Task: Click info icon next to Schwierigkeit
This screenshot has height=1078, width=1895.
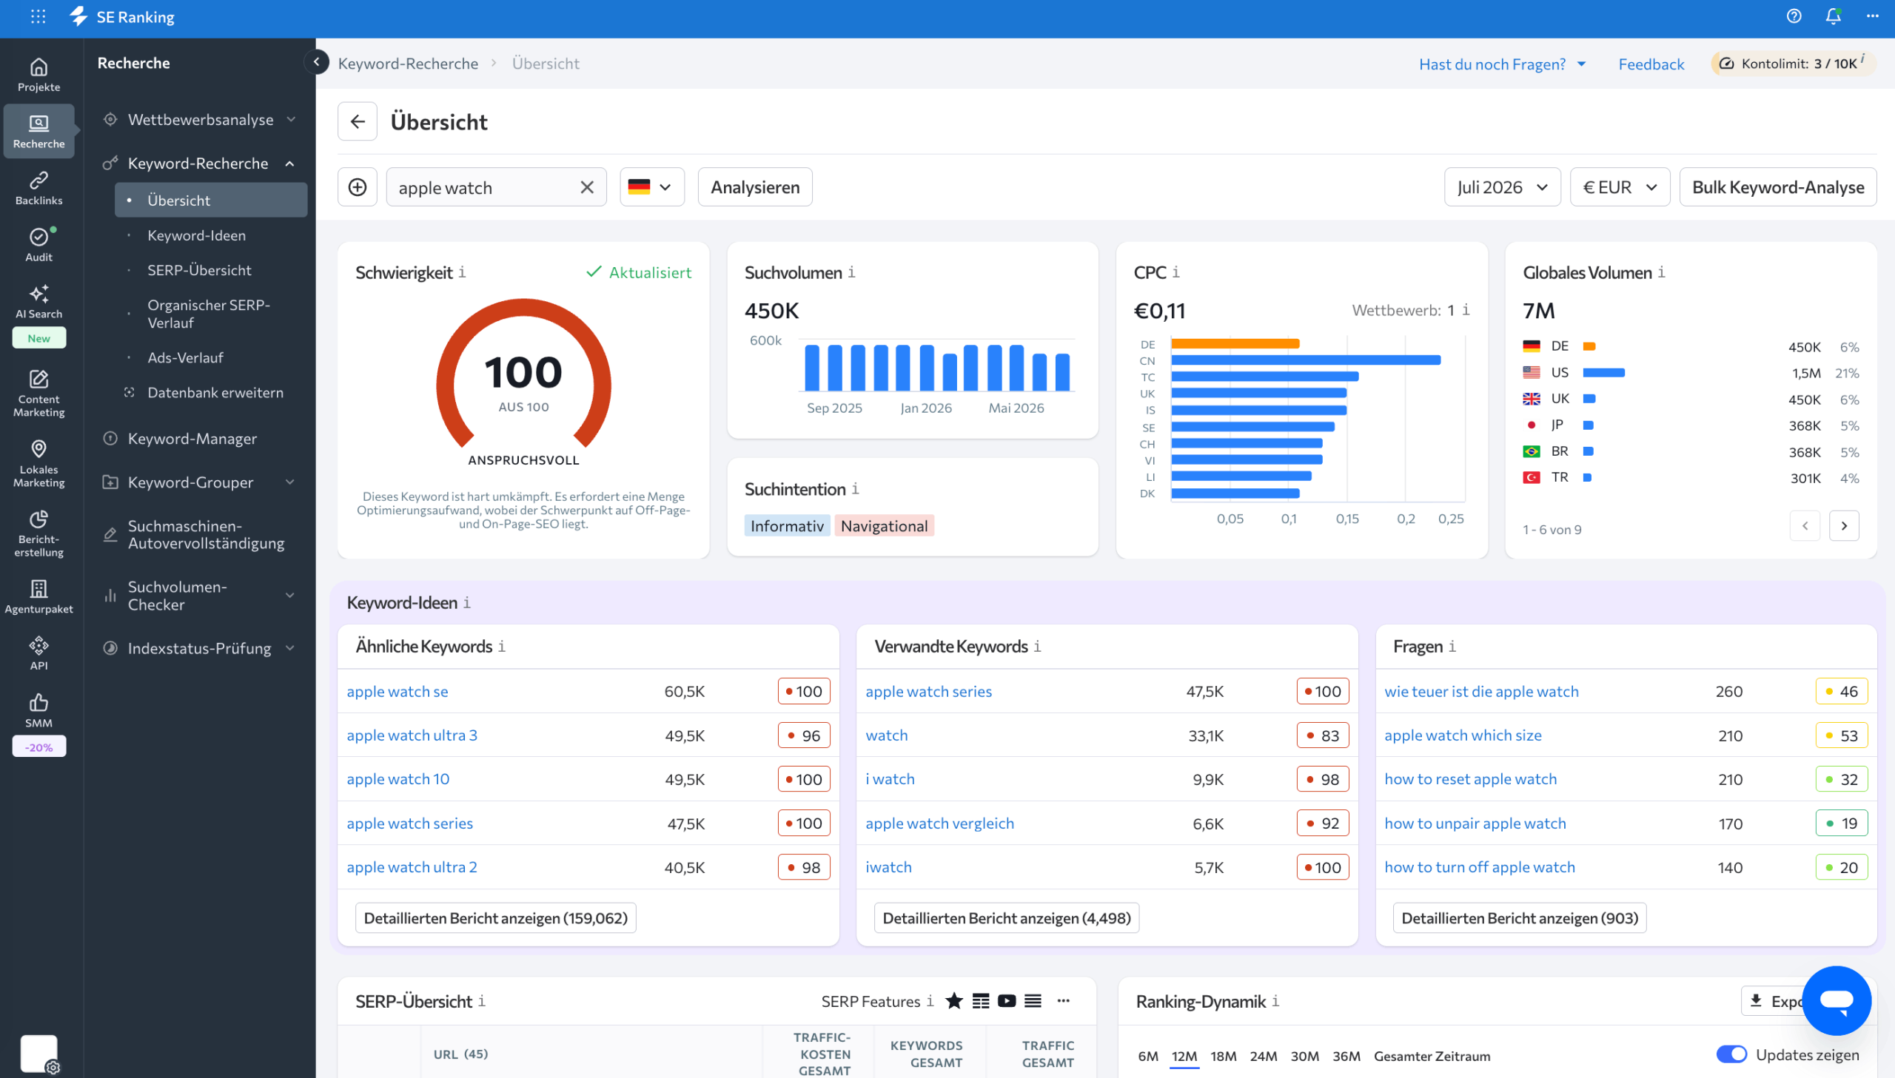Action: [x=462, y=272]
